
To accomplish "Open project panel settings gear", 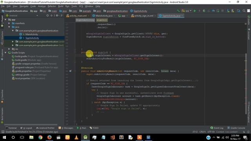I will pos(57,16).
